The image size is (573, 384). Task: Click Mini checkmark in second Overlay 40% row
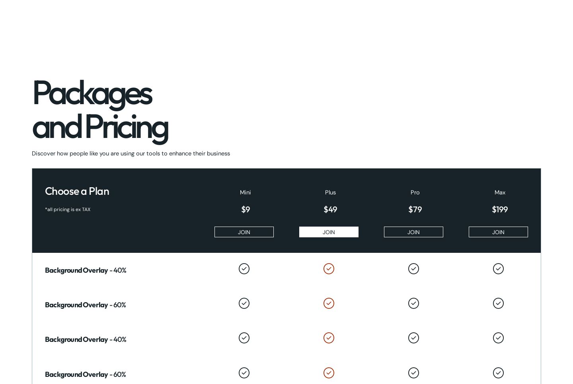[x=244, y=338]
